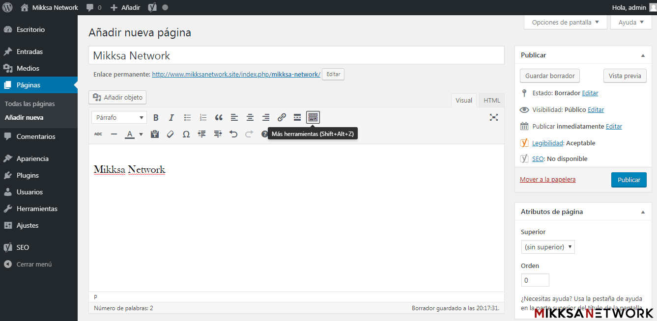
Task: Apply italic formatting
Action: (x=171, y=117)
